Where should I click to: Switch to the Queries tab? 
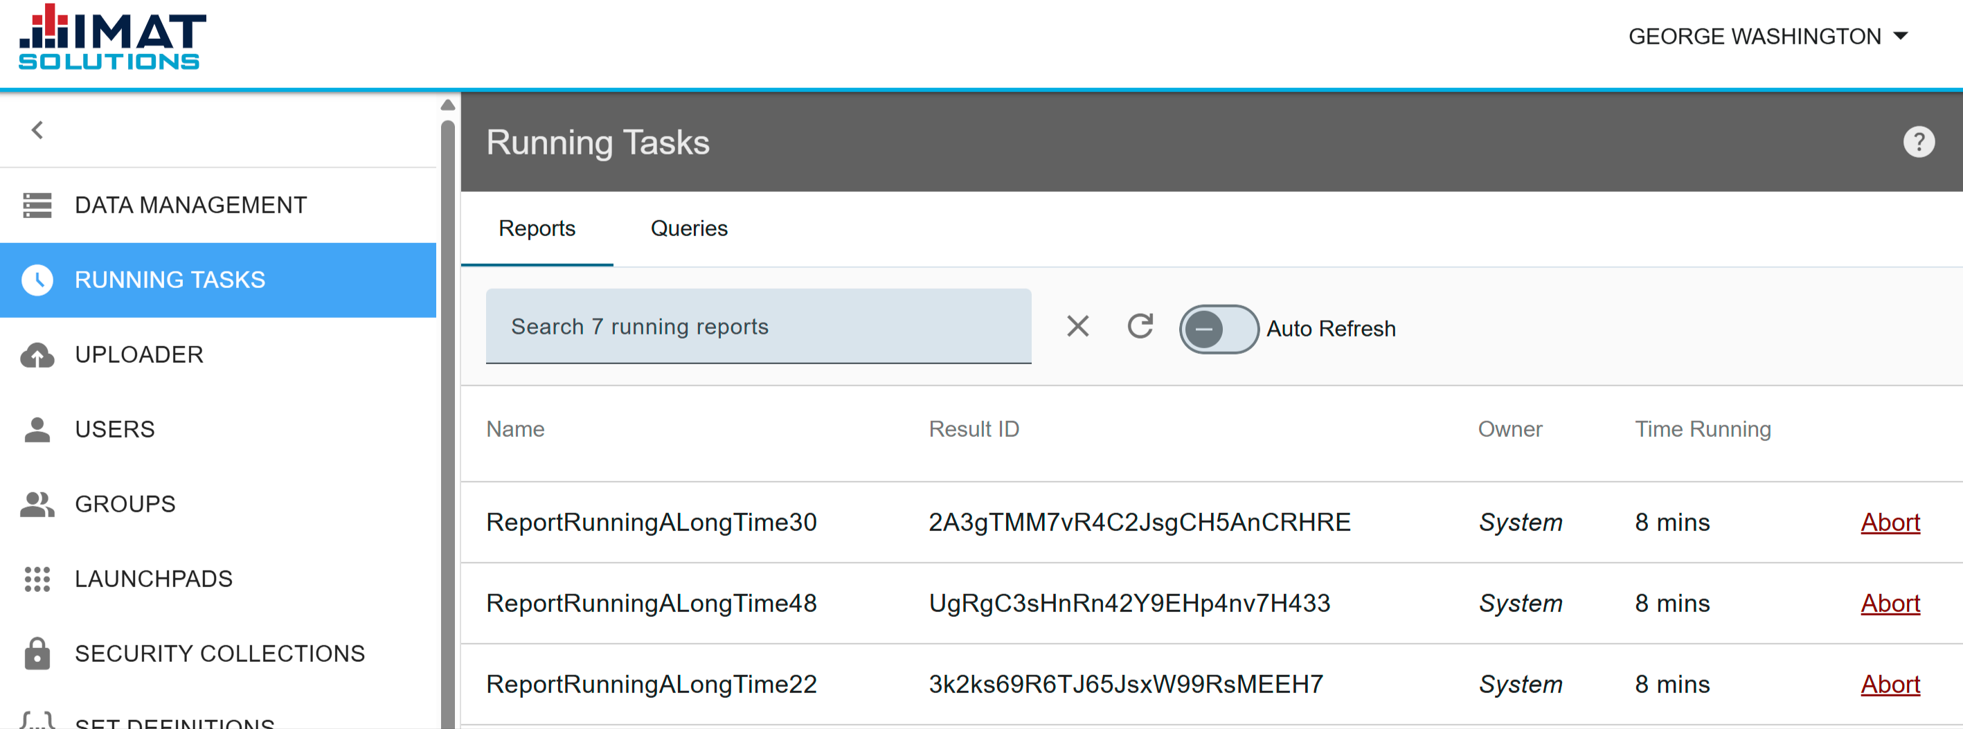(x=689, y=228)
